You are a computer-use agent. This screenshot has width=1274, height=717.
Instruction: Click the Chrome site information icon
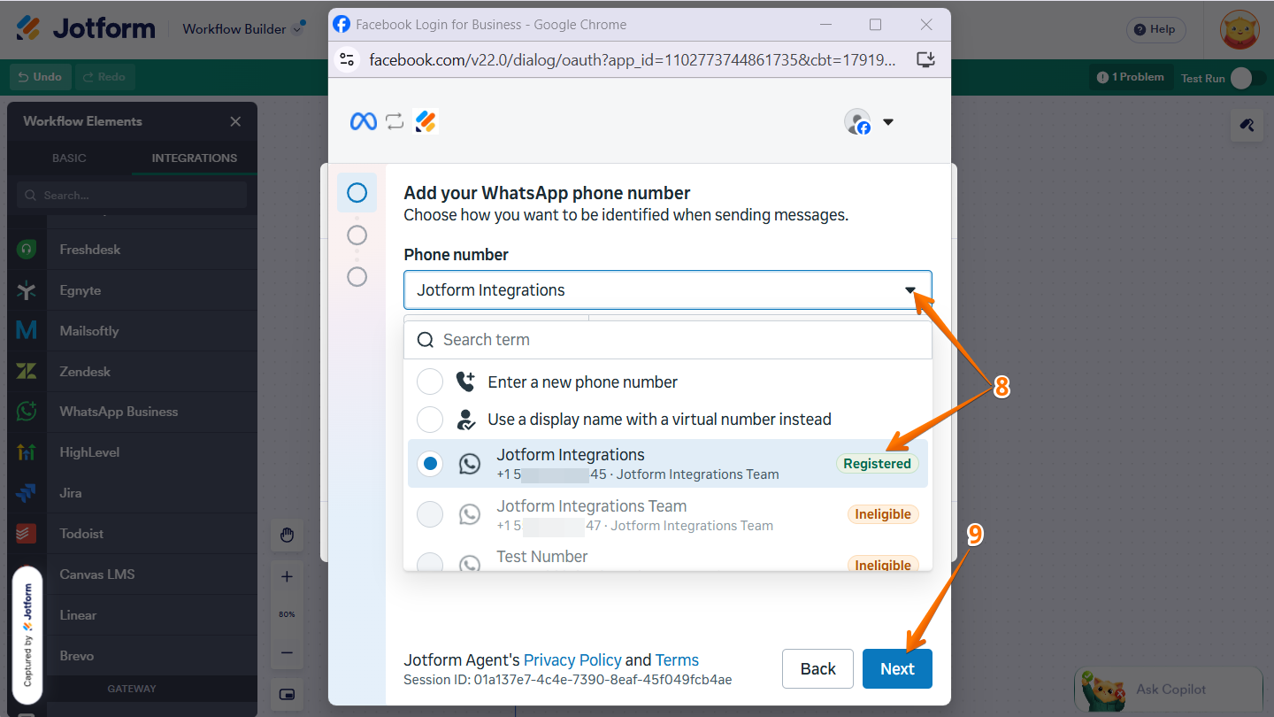click(x=348, y=59)
